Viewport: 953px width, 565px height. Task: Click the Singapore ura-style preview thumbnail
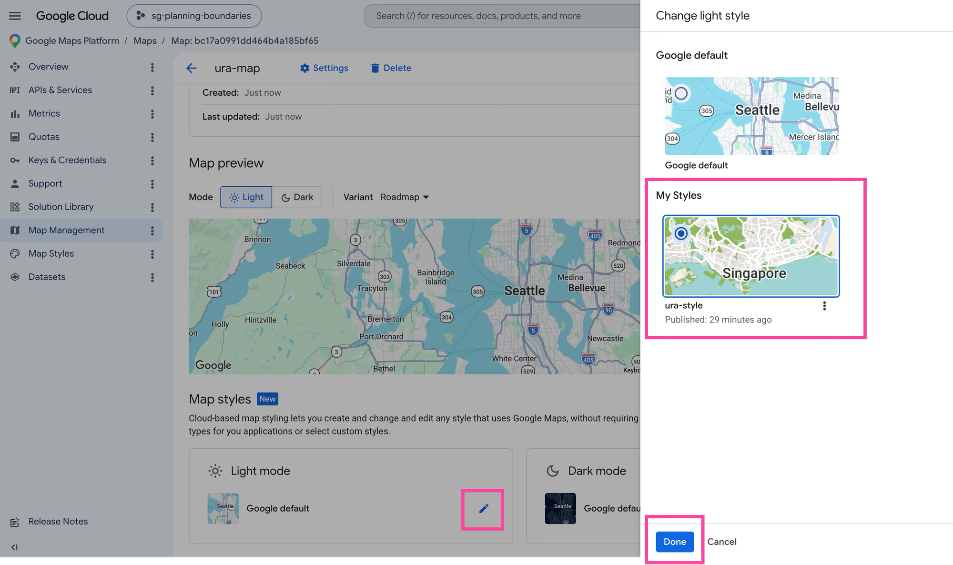click(x=751, y=256)
